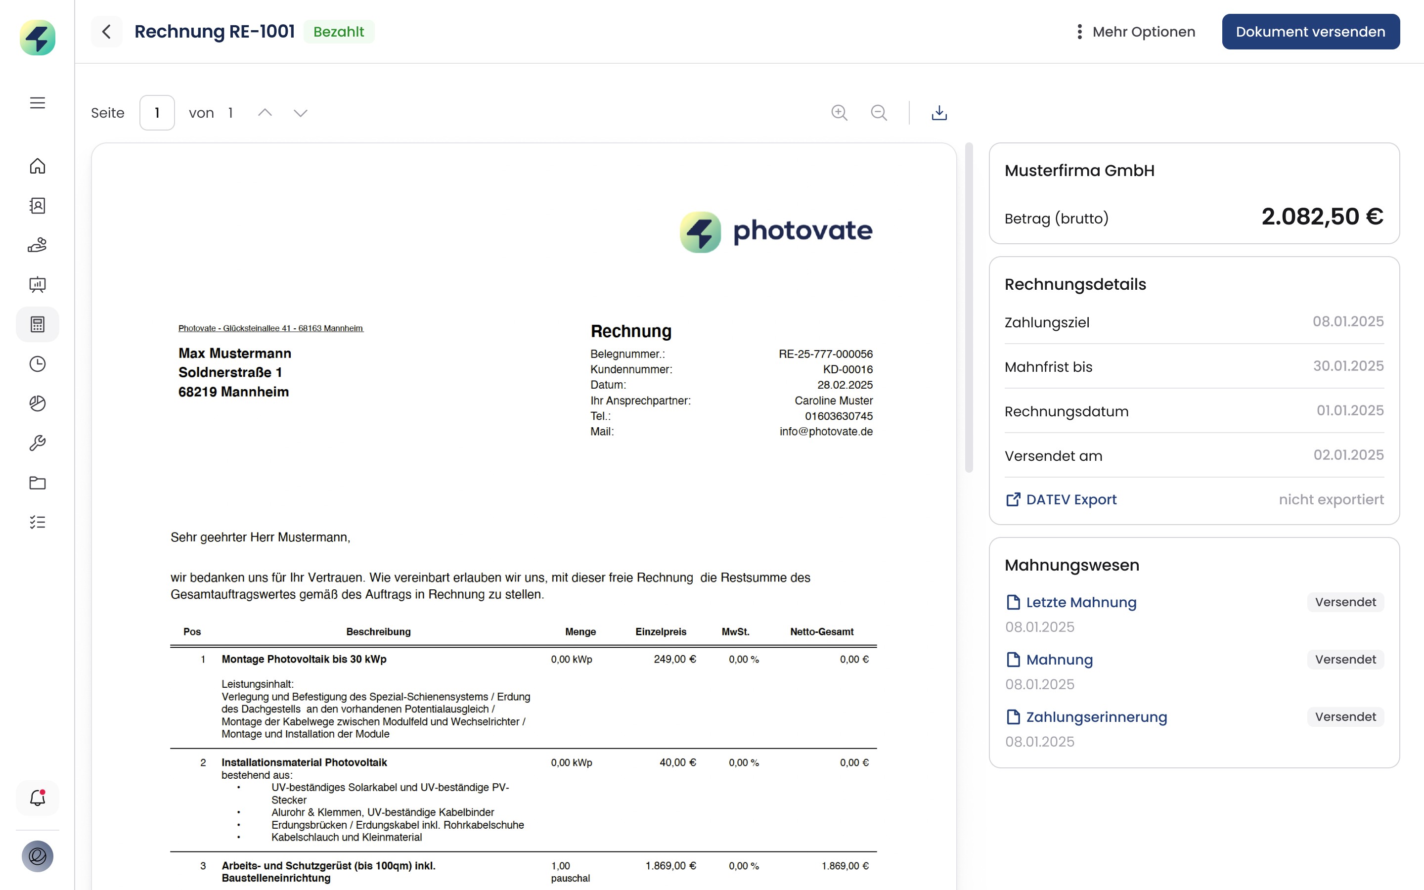Image resolution: width=1424 pixels, height=890 pixels.
Task: Open the presentation chart sidebar icon
Action: [x=38, y=285]
